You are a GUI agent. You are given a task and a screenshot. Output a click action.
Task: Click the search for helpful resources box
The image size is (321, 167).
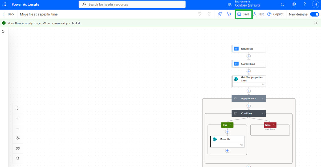pyautogui.click(x=132, y=4)
